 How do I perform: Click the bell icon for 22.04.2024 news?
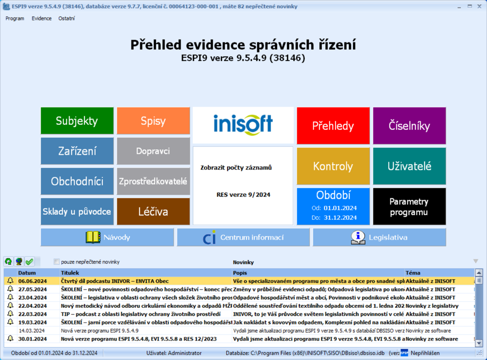coord(10,306)
